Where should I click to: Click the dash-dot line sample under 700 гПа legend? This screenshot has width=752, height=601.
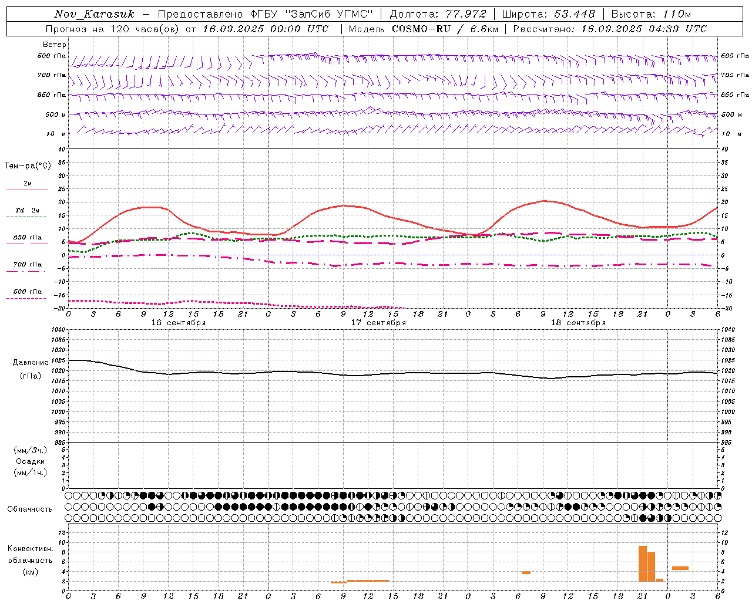pyautogui.click(x=26, y=271)
